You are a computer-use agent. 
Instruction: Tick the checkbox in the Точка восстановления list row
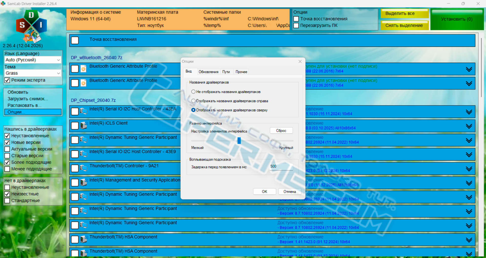coord(75,40)
